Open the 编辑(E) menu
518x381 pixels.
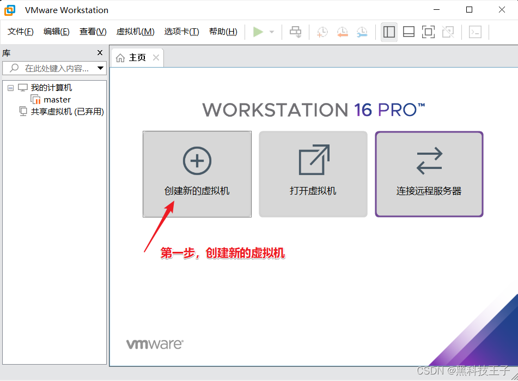click(x=57, y=32)
